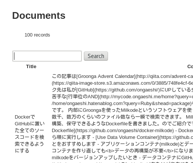Select the "100 records" count text
The width and height of the screenshot is (193, 163).
pyautogui.click(x=37, y=35)
